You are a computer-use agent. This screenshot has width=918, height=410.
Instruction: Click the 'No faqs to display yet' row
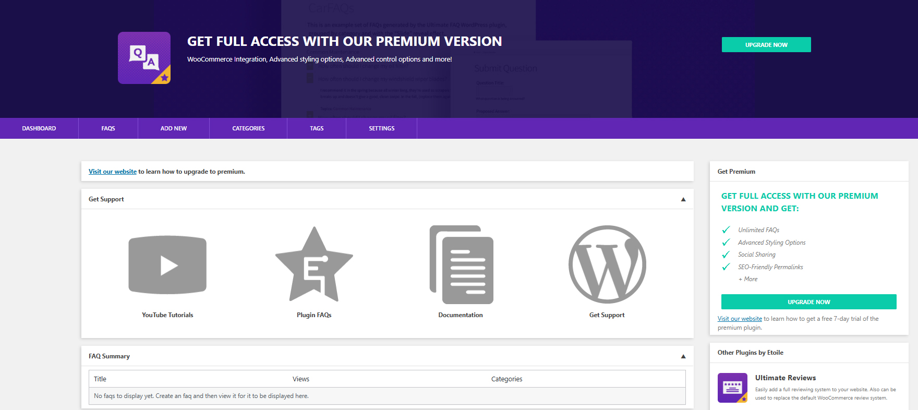387,396
